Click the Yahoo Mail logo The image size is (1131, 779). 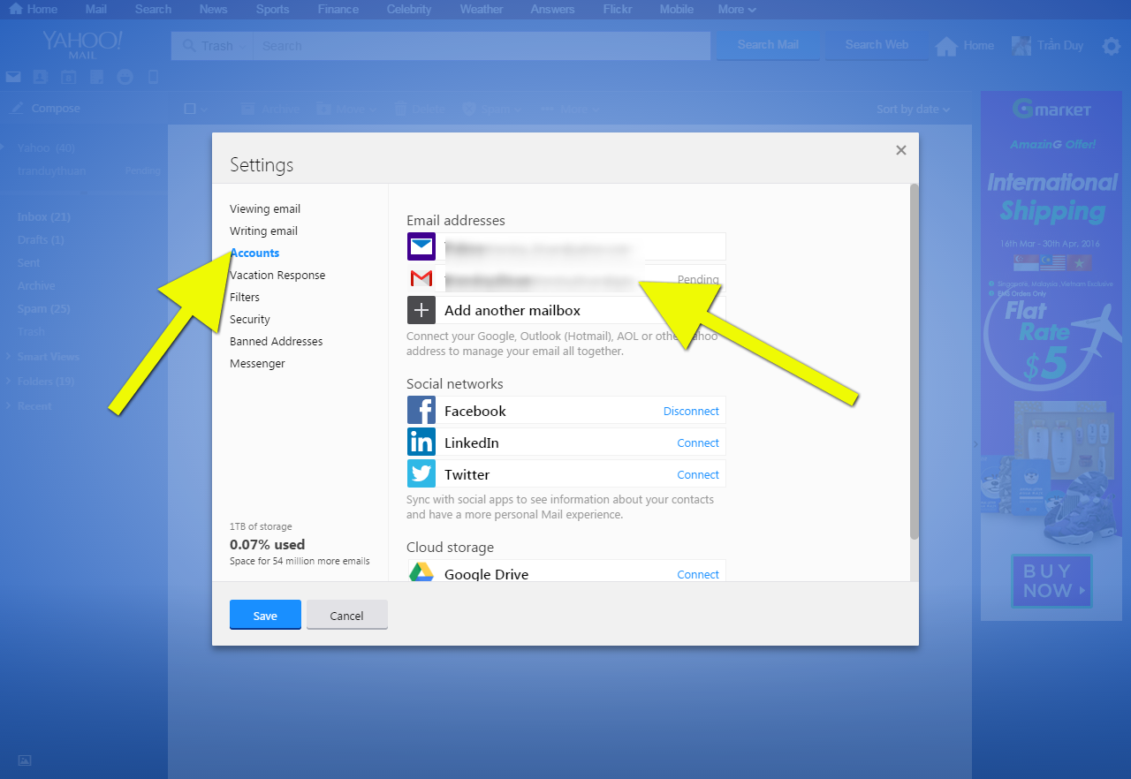tap(82, 43)
